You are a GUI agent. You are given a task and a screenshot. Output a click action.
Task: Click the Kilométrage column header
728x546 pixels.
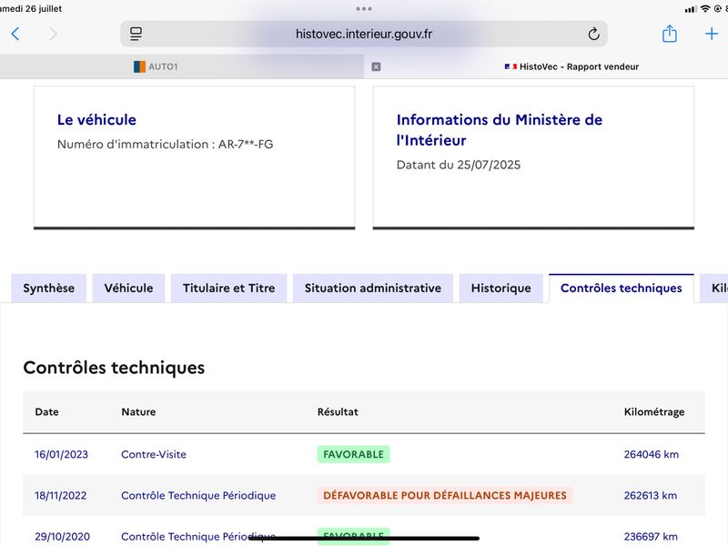(653, 412)
